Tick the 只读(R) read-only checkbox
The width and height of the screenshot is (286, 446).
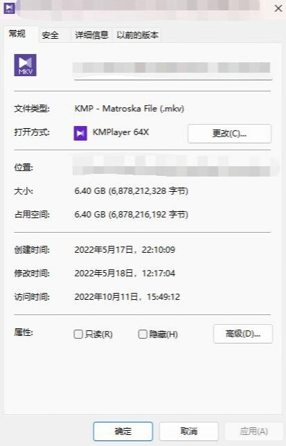point(78,334)
